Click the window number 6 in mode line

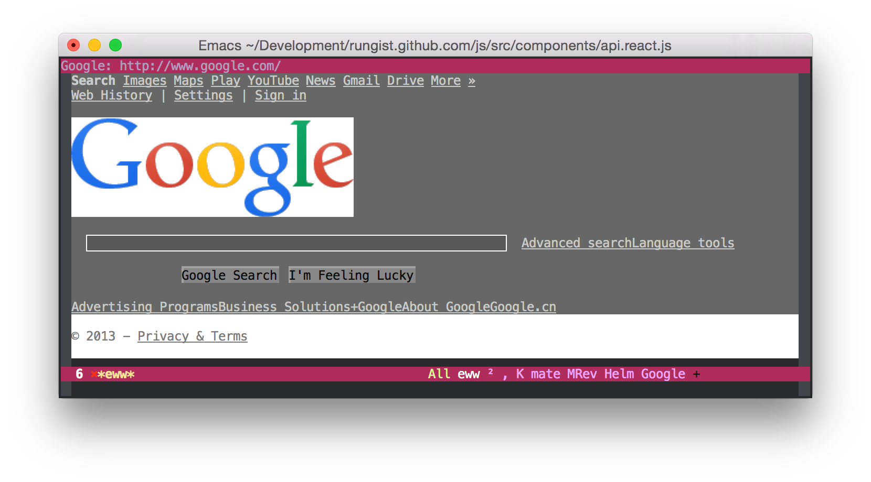point(79,374)
